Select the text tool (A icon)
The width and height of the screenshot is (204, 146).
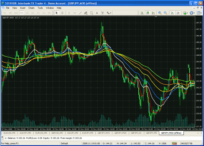[x=97, y=13]
